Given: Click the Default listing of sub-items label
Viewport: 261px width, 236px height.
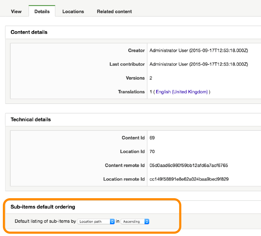Looking at the screenshot, I should [45, 221].
